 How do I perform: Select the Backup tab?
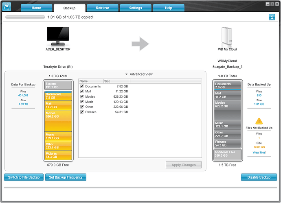(x=69, y=8)
